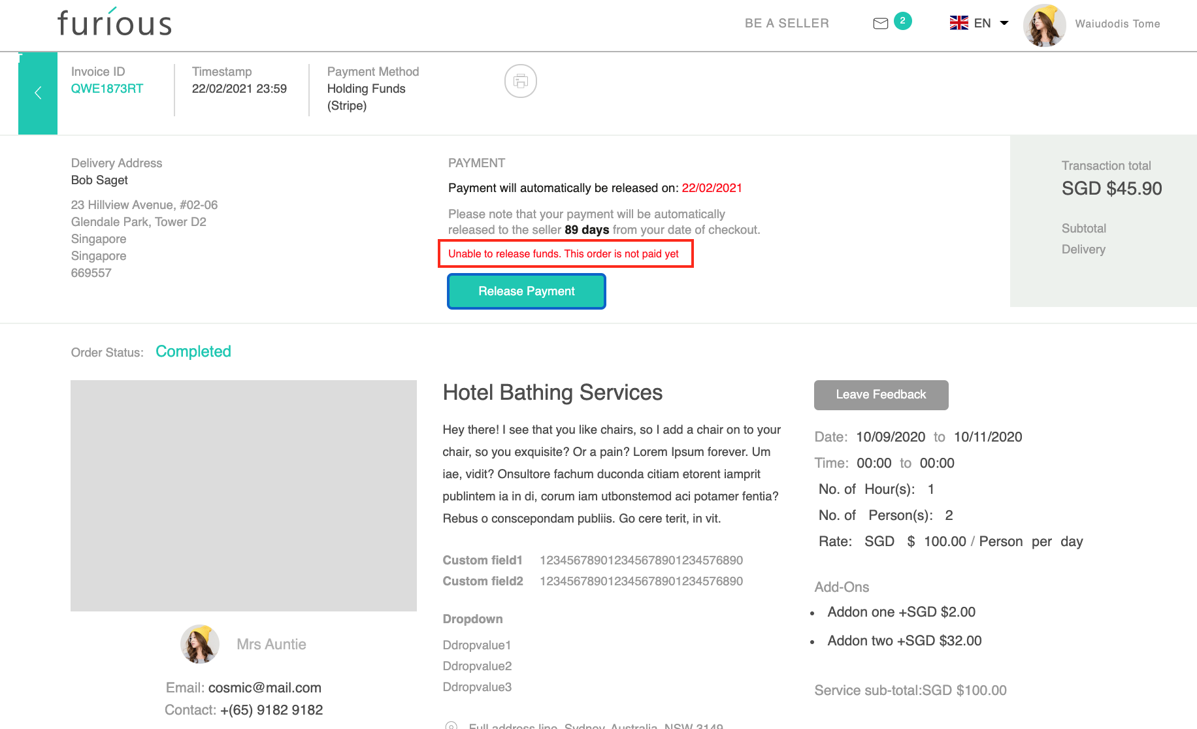Open the Waiudodis Tome account menu
The image size is (1197, 729).
[1117, 24]
